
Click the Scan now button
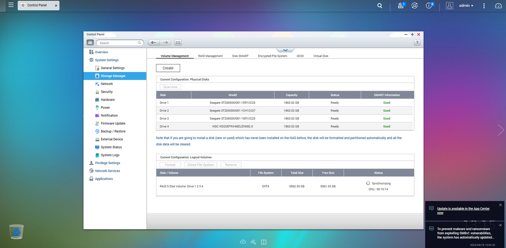170,87
